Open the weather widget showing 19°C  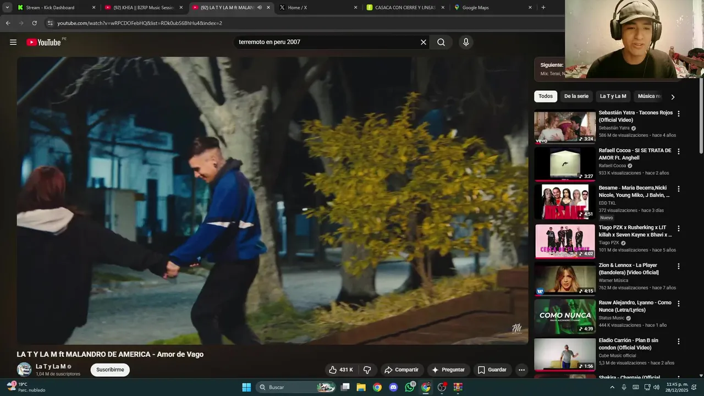[26, 387]
